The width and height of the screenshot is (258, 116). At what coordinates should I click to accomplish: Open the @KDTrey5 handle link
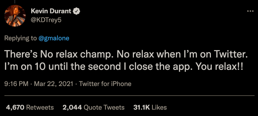(x=46, y=20)
